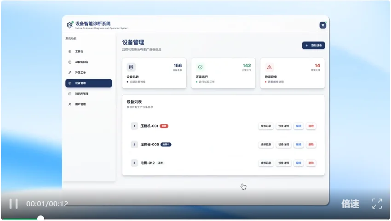This screenshot has width=391, height=221.
Task: Click the 156 total devices value
Action: click(178, 65)
